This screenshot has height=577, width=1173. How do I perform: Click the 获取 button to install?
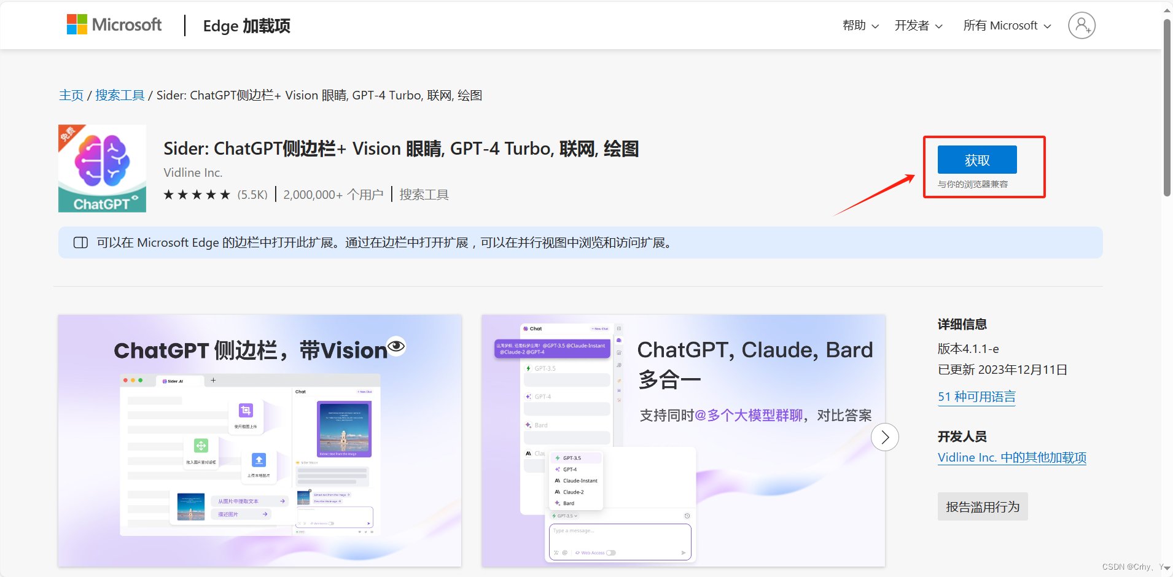(x=977, y=160)
